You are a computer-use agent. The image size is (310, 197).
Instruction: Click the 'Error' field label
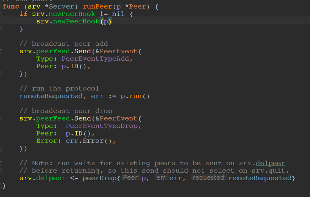tap(47, 141)
